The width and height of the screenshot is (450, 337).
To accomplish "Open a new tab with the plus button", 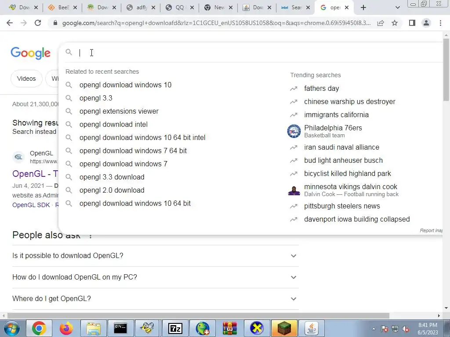I will point(363,8).
